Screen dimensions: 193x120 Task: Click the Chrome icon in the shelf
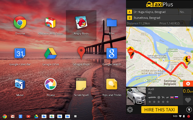[x=5, y=116]
